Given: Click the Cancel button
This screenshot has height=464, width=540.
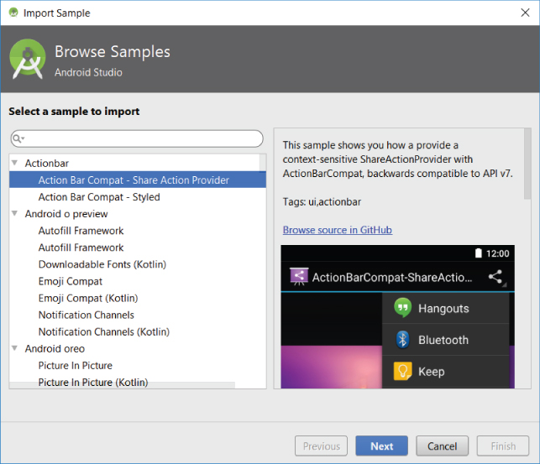Looking at the screenshot, I should coord(443,446).
